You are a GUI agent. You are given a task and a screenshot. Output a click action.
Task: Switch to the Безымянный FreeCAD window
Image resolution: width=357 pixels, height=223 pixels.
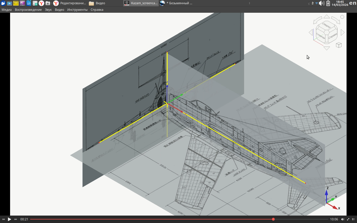(x=176, y=3)
